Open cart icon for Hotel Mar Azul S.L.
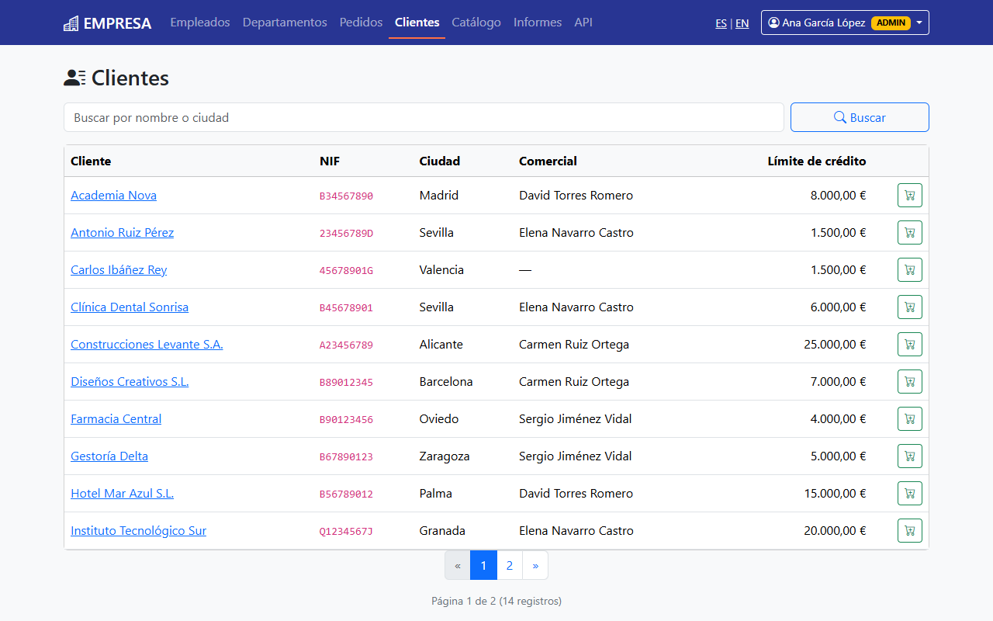Screen dimensions: 993x621 pos(909,494)
